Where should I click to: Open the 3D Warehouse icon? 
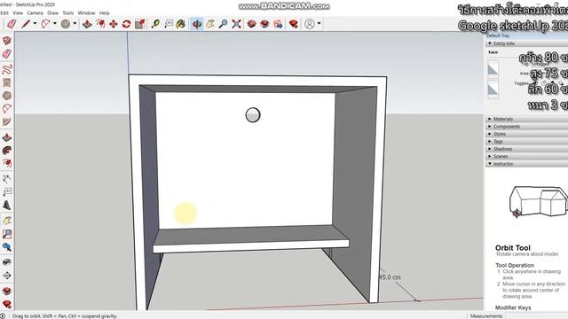252,24
